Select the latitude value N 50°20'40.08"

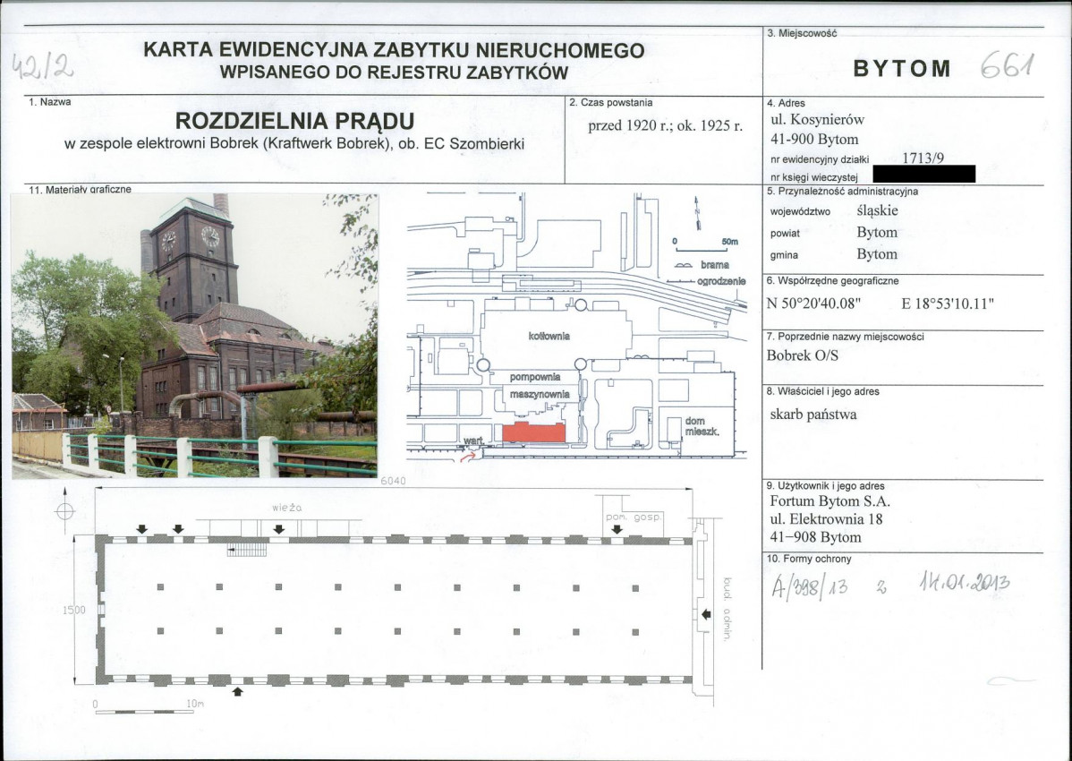pos(813,303)
